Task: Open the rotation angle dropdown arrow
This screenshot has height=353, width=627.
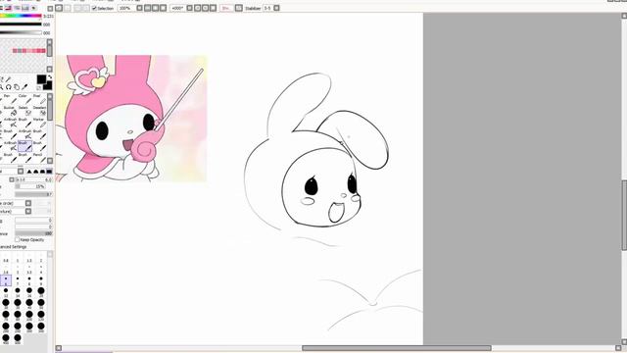Action: (189, 8)
